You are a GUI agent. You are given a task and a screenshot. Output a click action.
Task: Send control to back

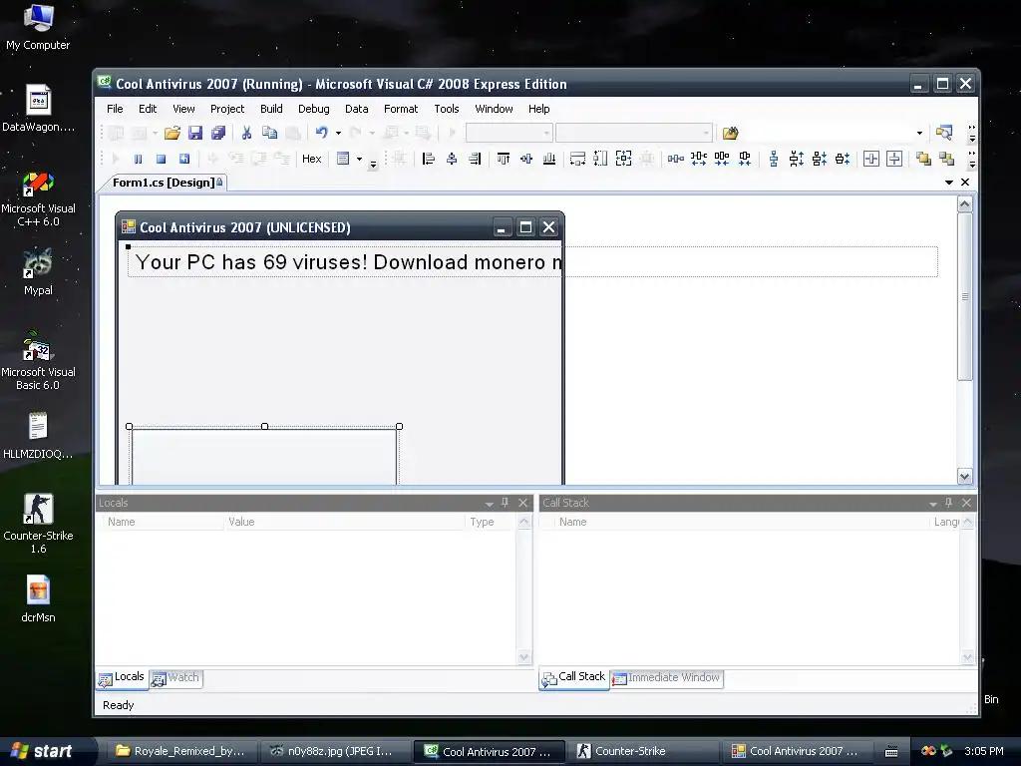tap(947, 159)
